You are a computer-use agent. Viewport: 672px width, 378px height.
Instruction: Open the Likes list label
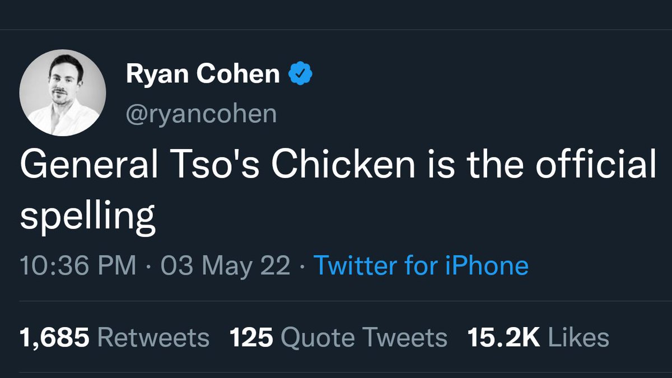tap(578, 337)
